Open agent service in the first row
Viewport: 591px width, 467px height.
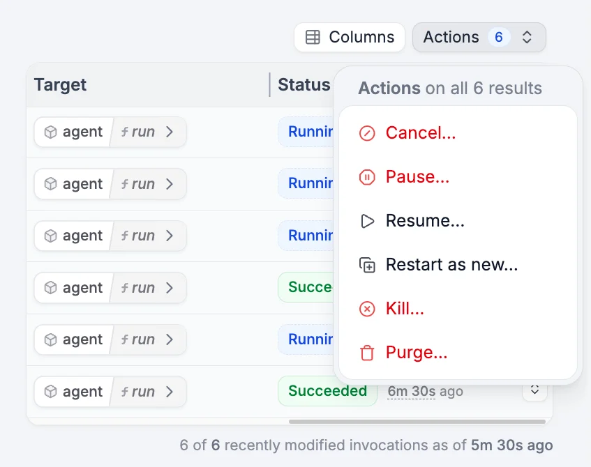pyautogui.click(x=74, y=132)
